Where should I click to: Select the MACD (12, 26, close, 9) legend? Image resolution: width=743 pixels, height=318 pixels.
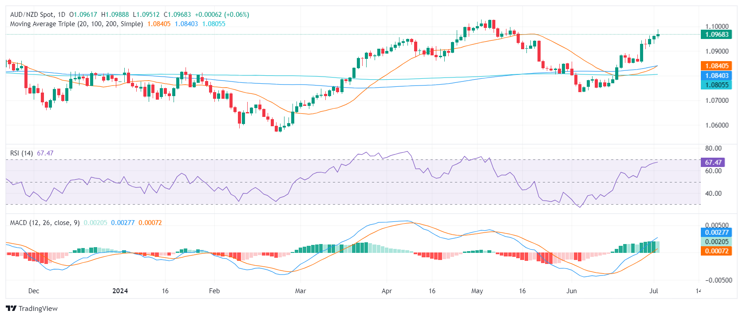tap(45, 223)
